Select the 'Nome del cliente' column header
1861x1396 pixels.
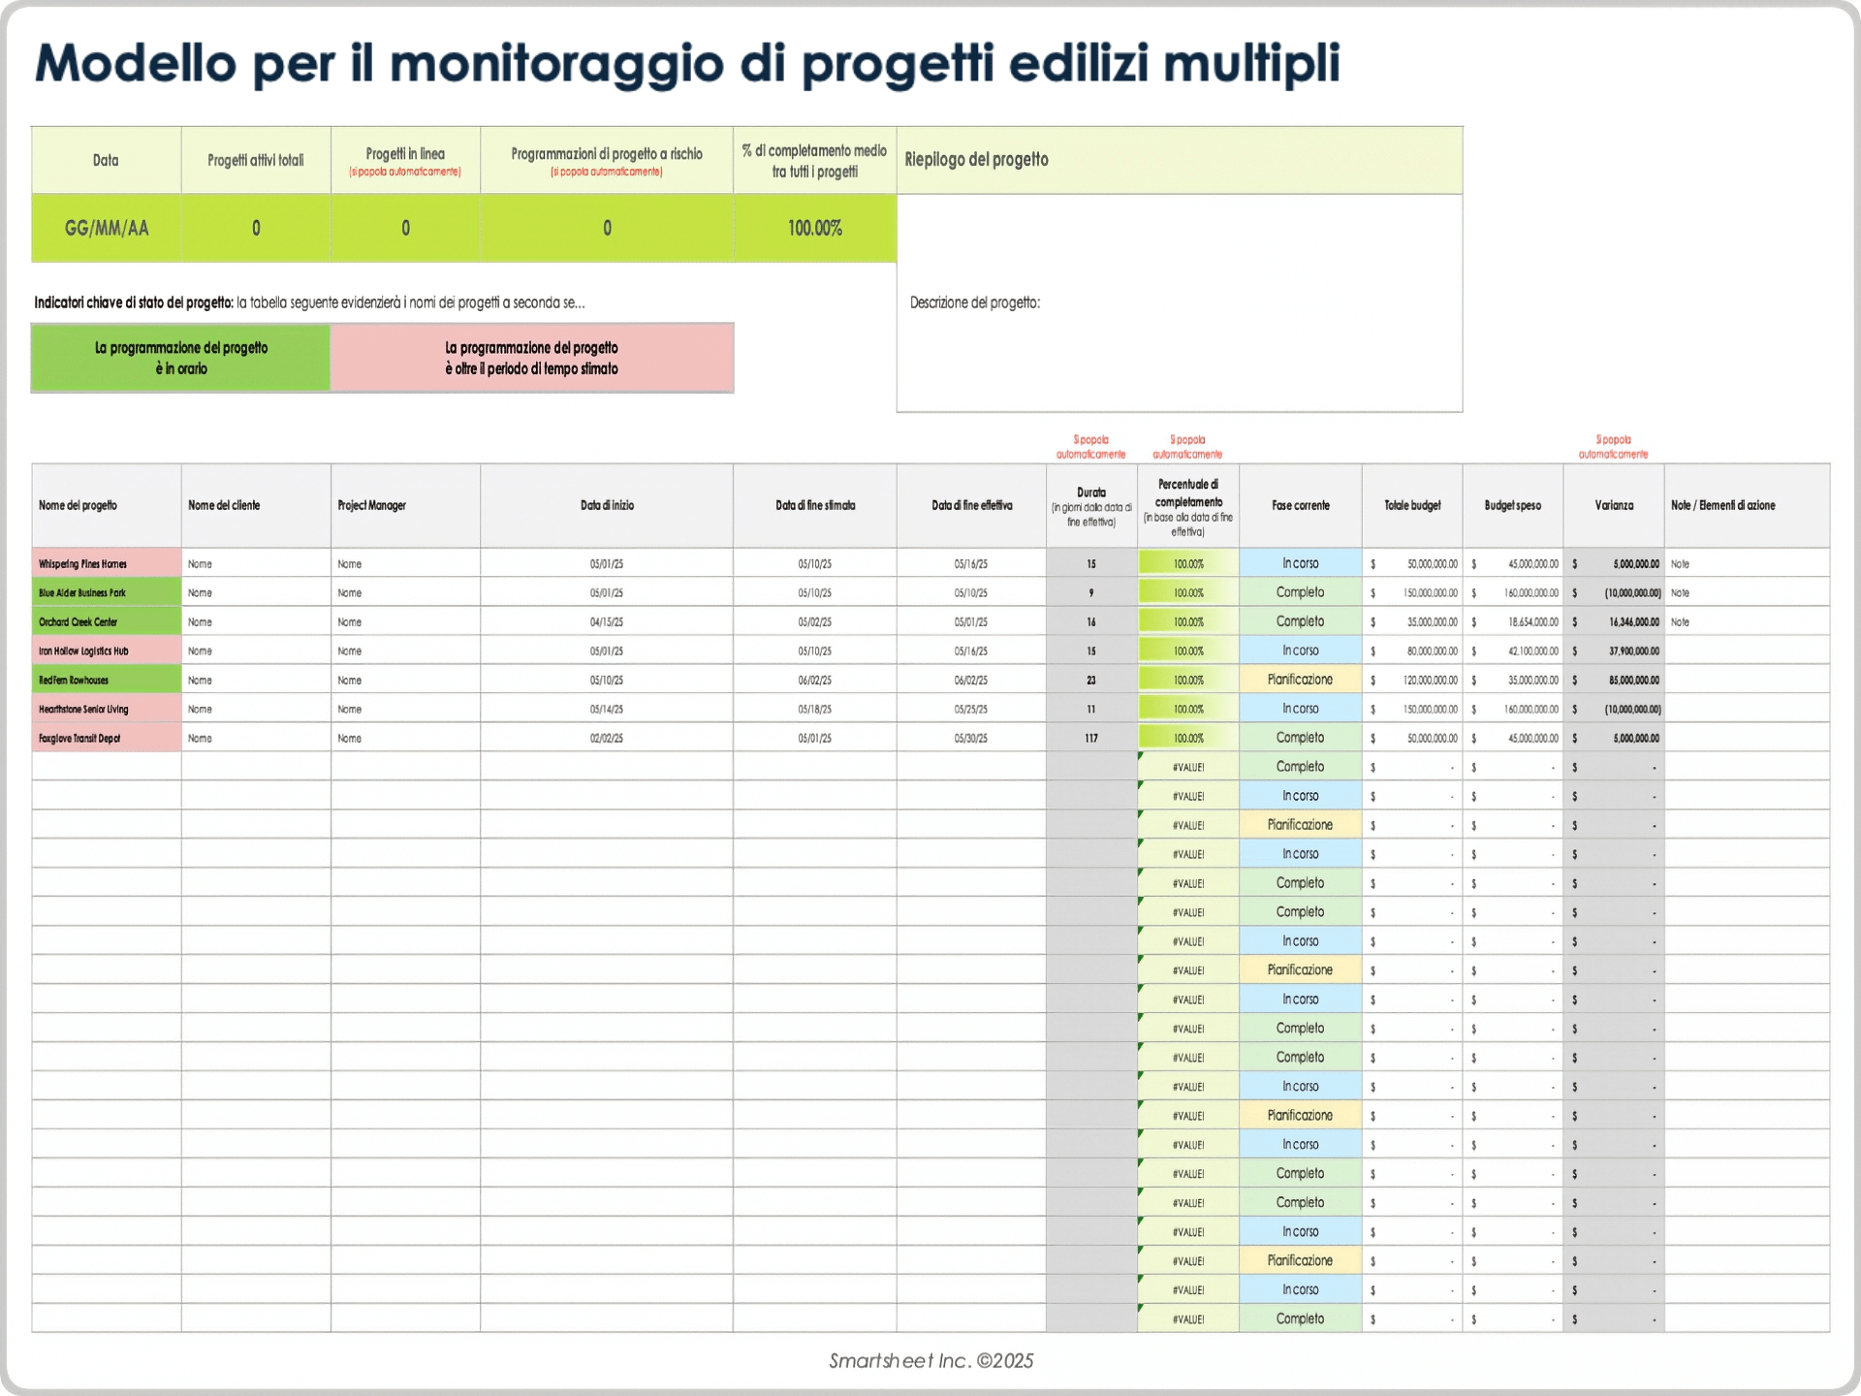pos(256,505)
